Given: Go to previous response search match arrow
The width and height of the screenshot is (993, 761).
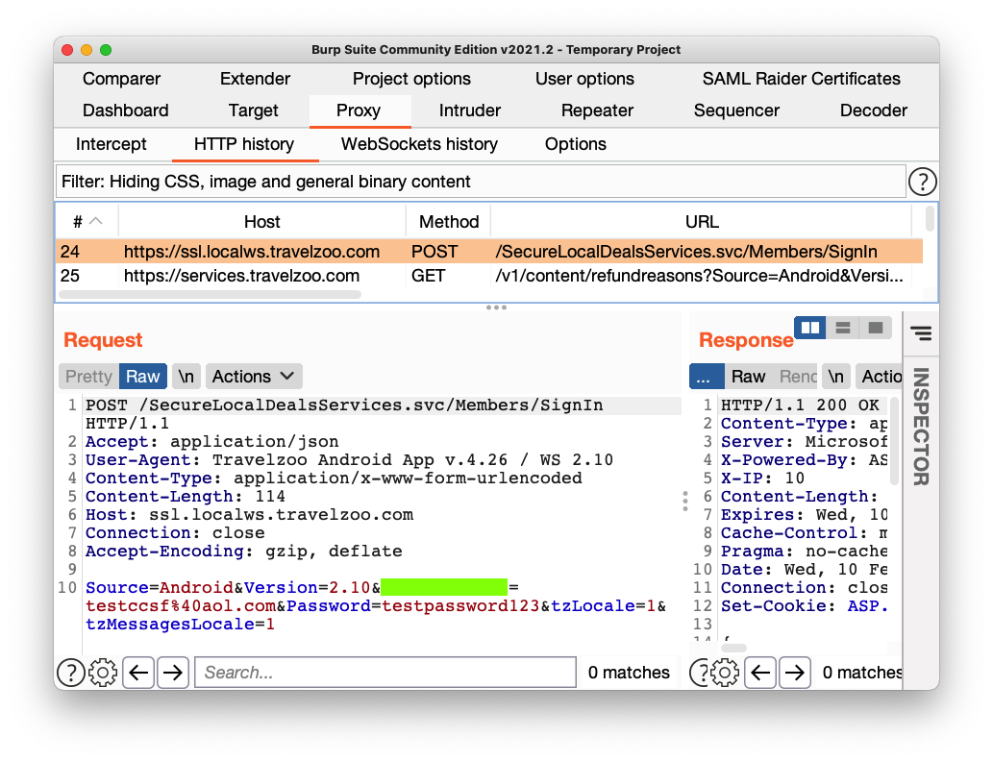Looking at the screenshot, I should [760, 673].
